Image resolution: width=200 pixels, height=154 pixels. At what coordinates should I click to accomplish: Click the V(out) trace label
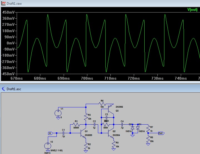pos(192,10)
